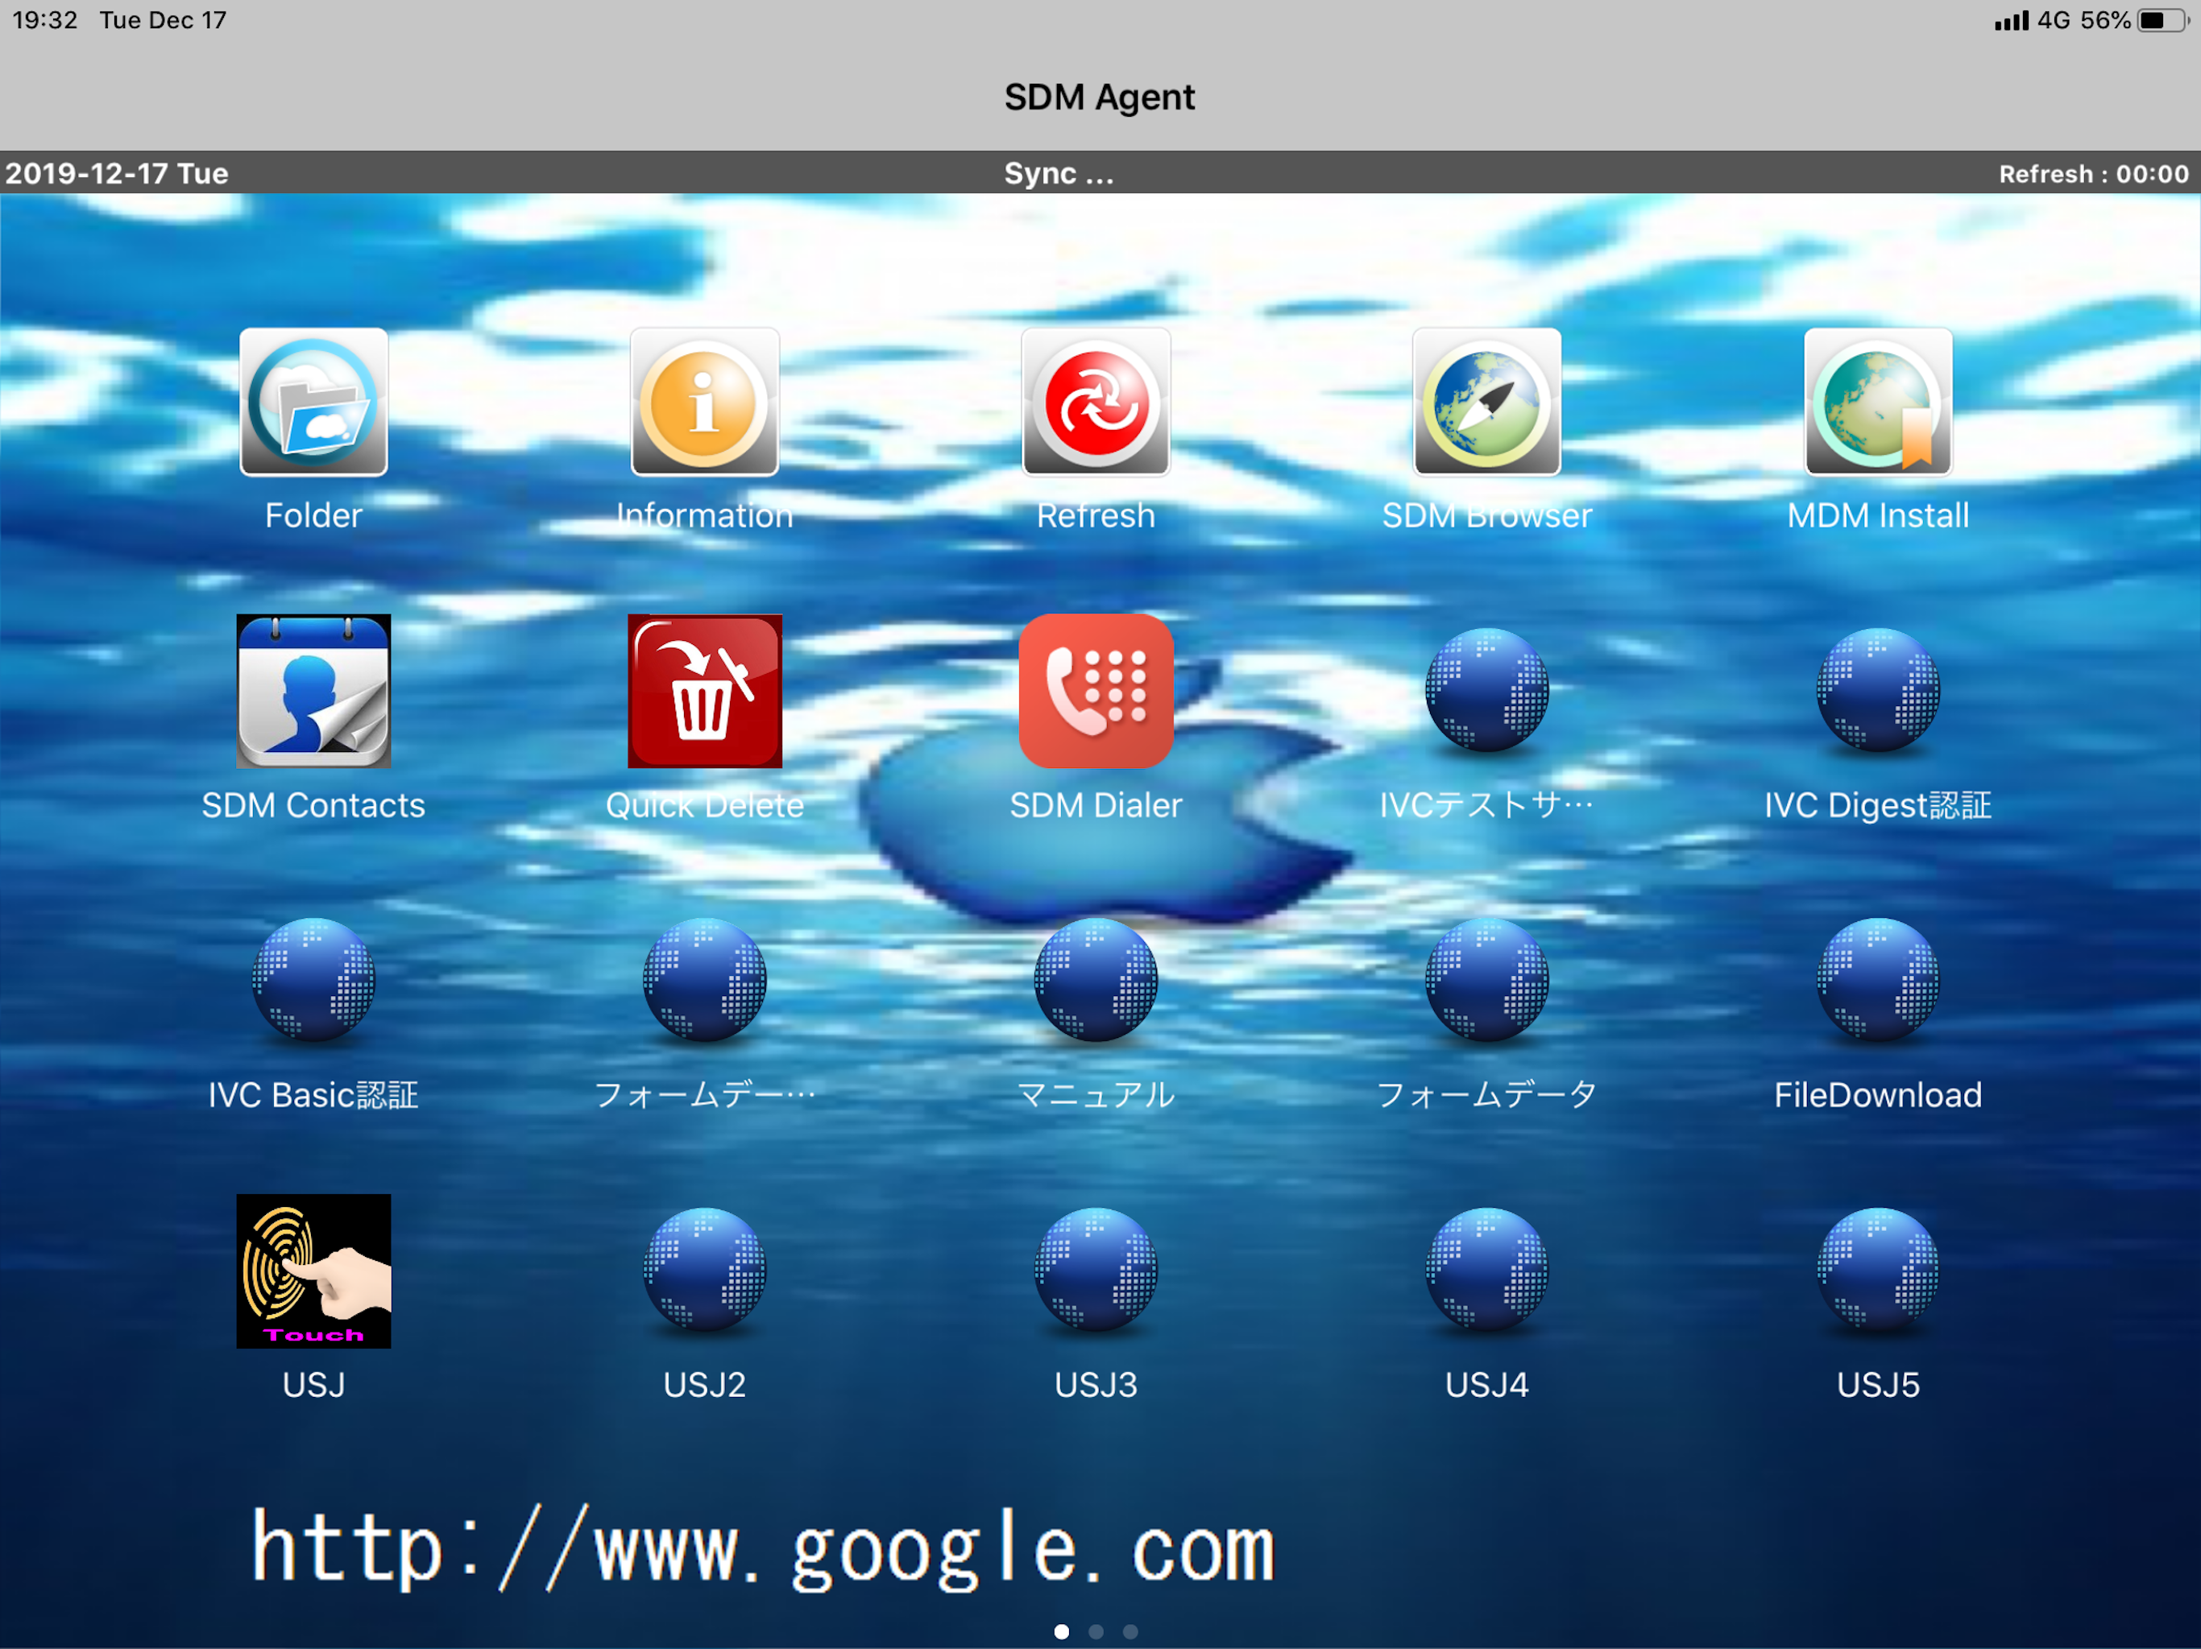The height and width of the screenshot is (1649, 2201).
Task: Tap the 2019-12-17 Tue date text
Action: click(118, 174)
